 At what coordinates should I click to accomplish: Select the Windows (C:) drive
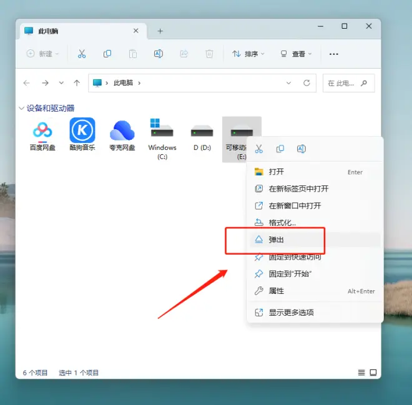162,131
